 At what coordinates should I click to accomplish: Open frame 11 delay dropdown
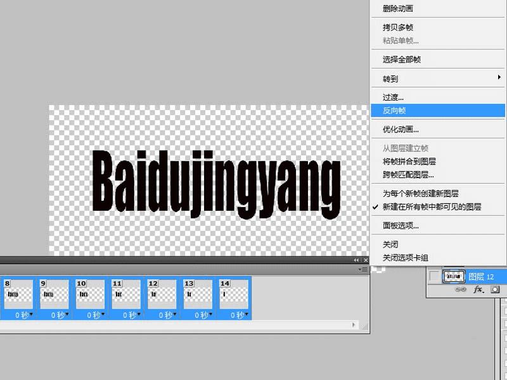pos(132,315)
